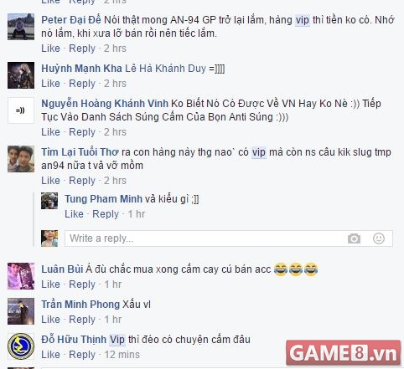Image resolution: width=404 pixels, height=369 pixels.
Task: Like Nguyễn Hoàng Khánh Vinh's comment
Action: (x=50, y=132)
